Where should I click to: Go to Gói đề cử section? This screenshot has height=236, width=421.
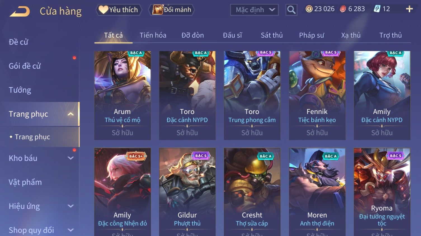click(25, 66)
